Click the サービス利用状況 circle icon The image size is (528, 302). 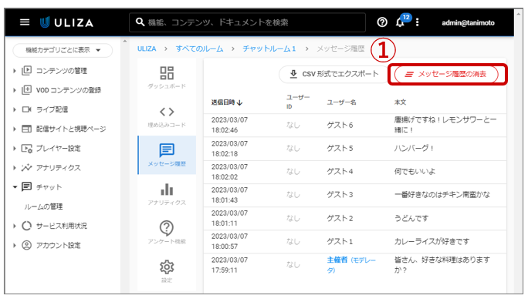tap(26, 226)
